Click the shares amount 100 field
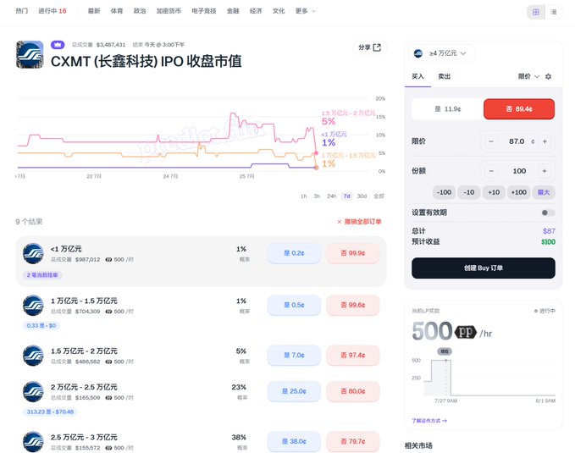Screen dimensions: 575x453 pos(517,171)
